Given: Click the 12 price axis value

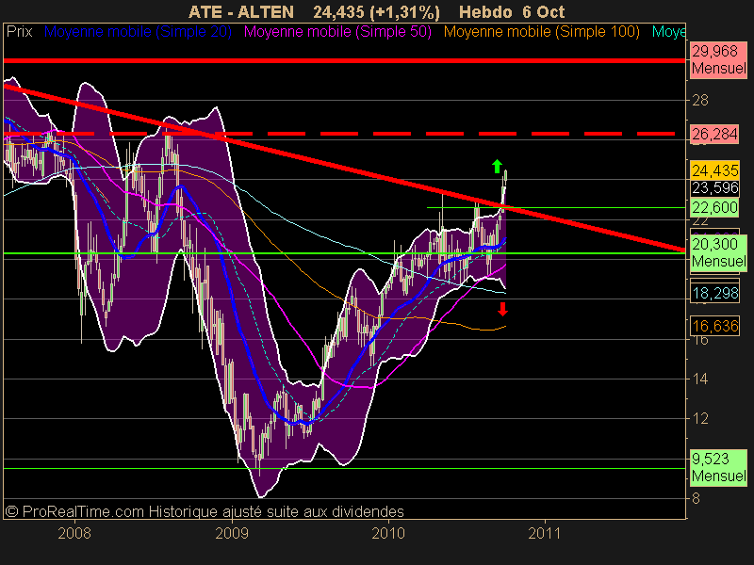Looking at the screenshot, I should [700, 419].
